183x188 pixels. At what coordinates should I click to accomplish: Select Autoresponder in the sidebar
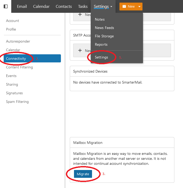click(x=18, y=41)
